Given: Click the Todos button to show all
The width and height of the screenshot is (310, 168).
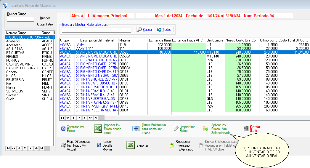Looking at the screenshot, I should [x=164, y=30].
